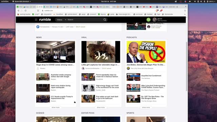This screenshot has width=217, height=122.
Task: Click in the Search input field
Action: point(85,20)
